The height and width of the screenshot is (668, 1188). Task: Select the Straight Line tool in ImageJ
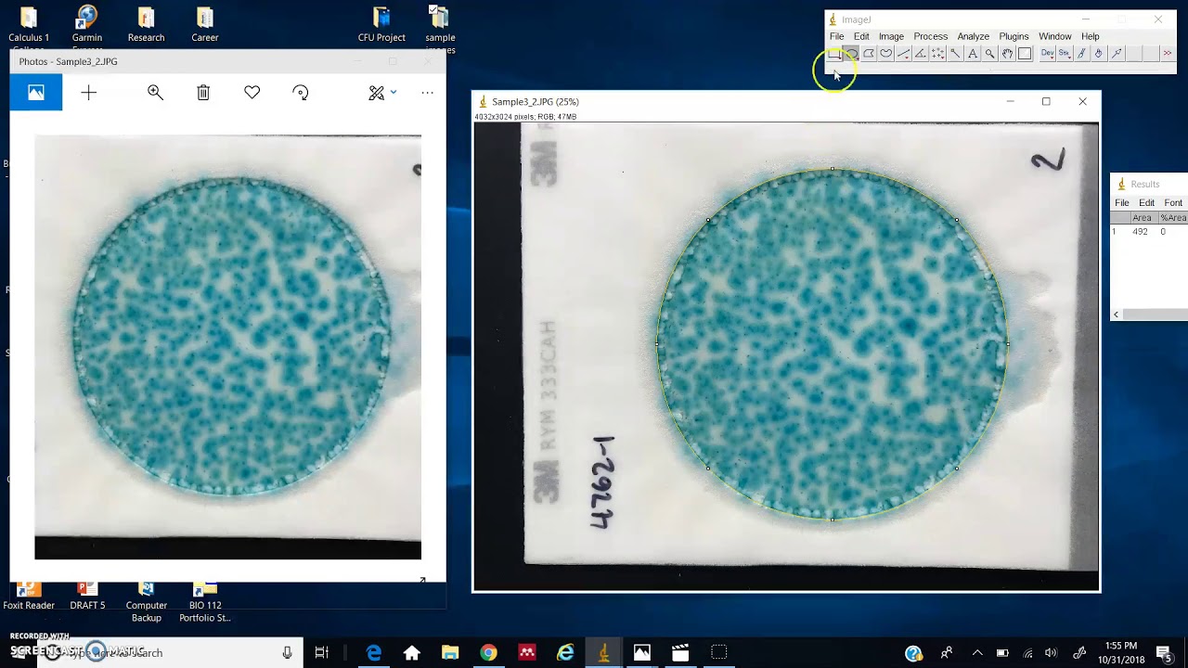click(x=903, y=54)
